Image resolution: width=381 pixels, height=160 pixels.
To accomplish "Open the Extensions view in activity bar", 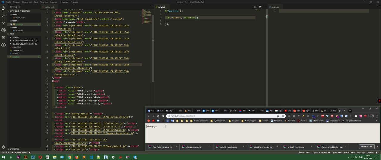I will [4, 38].
